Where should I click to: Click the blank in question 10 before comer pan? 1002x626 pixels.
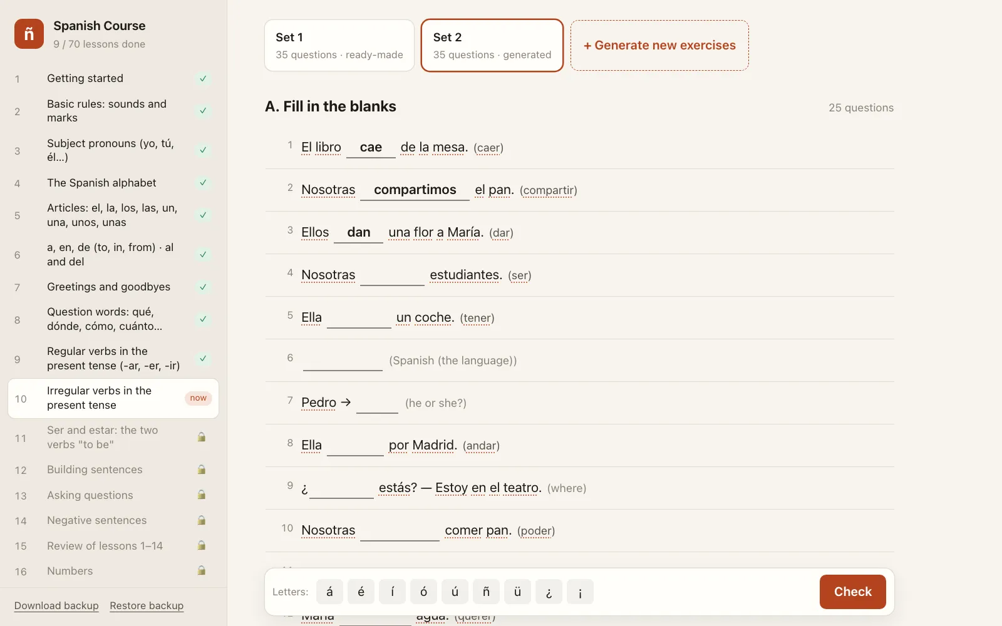(x=400, y=531)
